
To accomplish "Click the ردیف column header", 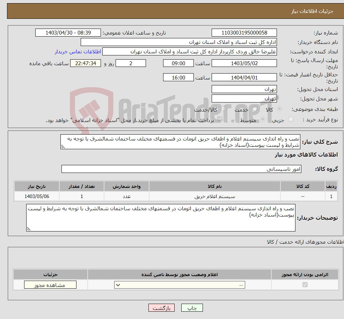I will point(331,186).
